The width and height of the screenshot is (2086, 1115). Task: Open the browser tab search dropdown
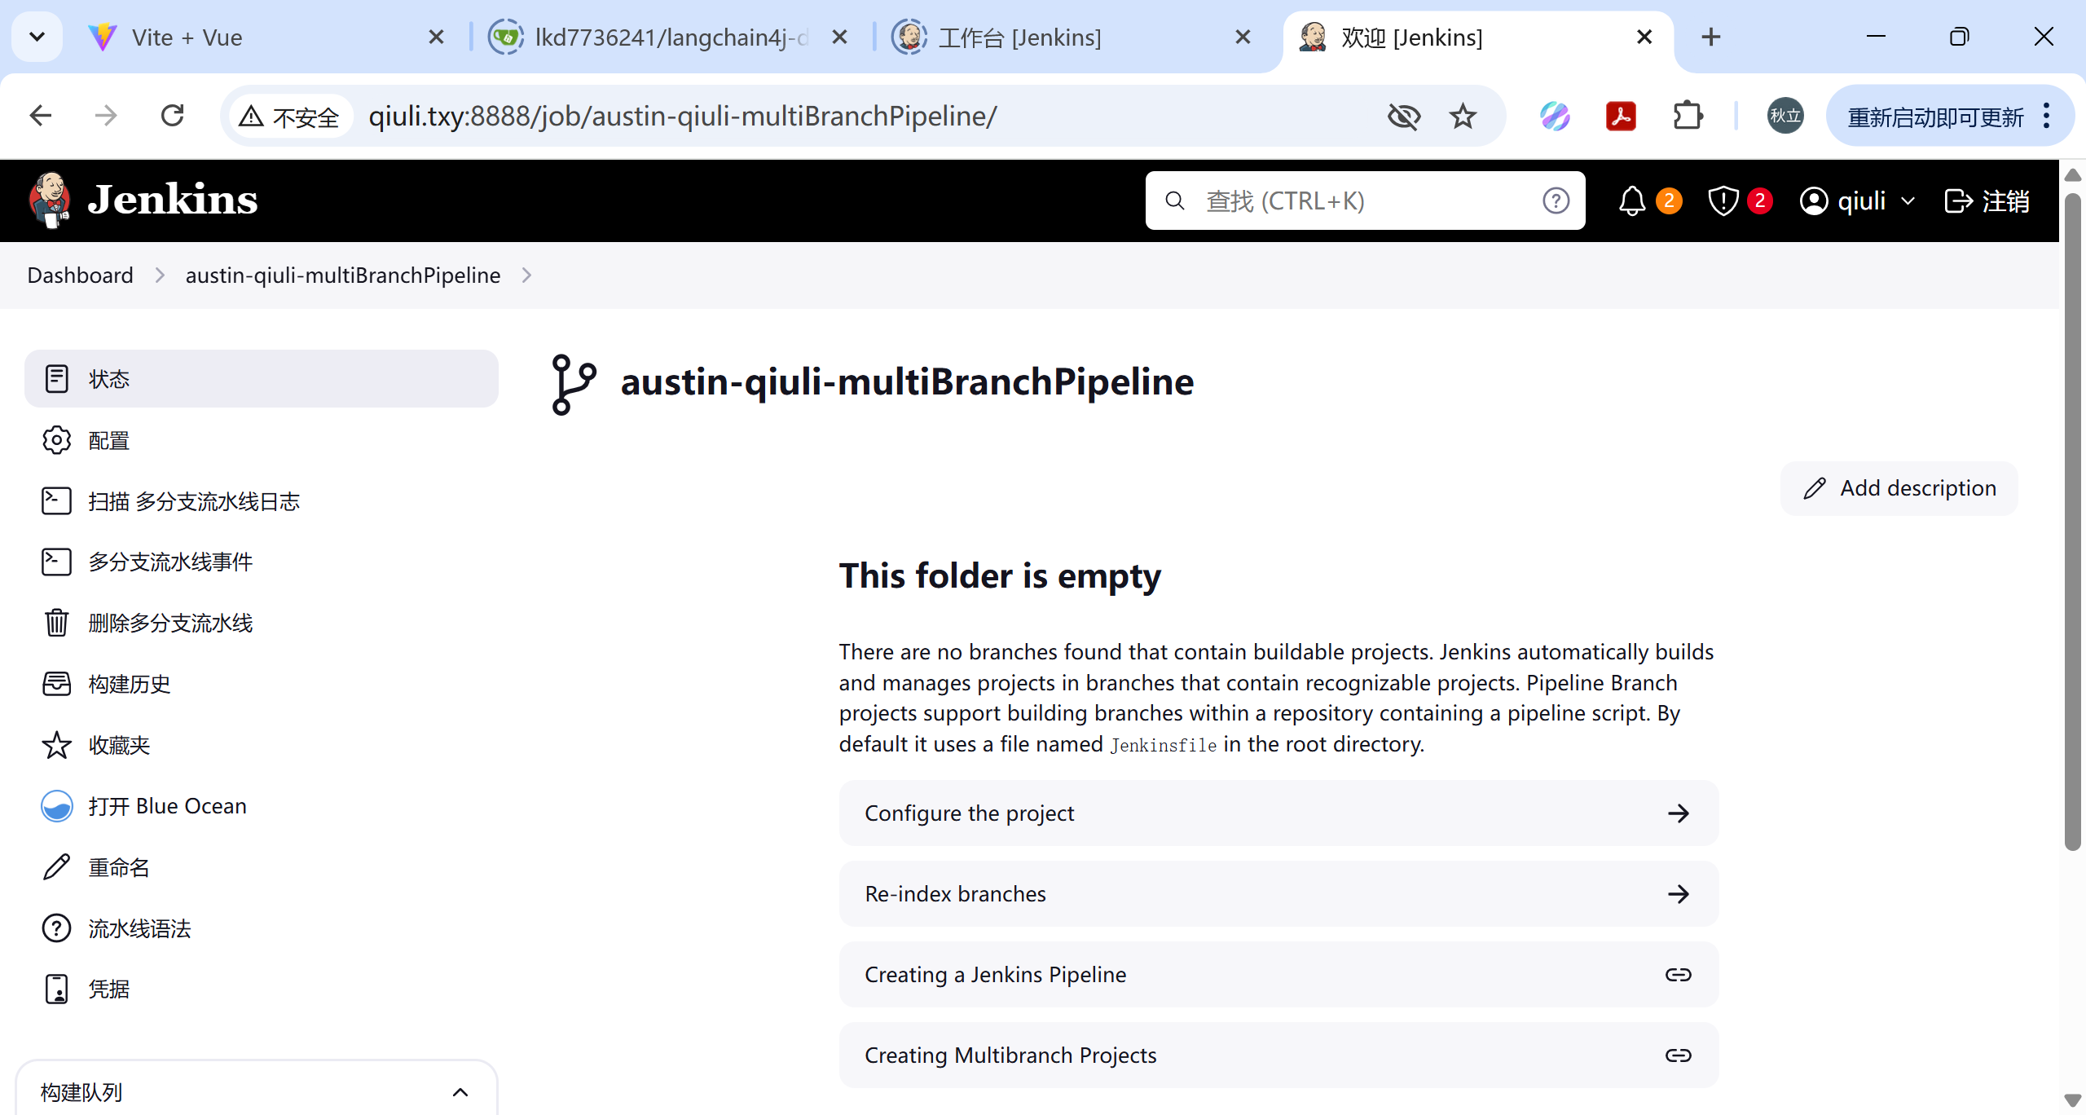pos(37,37)
